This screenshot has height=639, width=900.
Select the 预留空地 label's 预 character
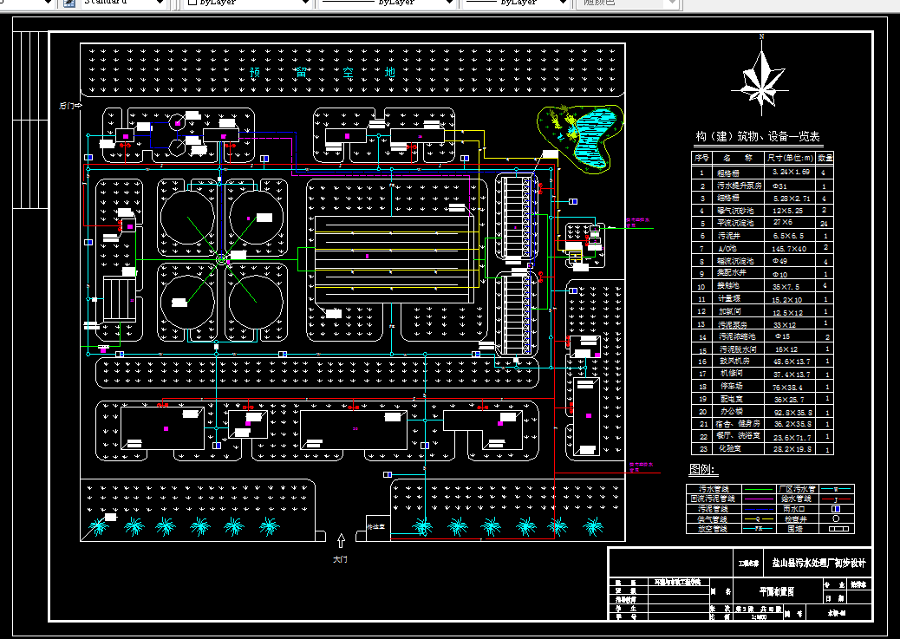coord(256,73)
